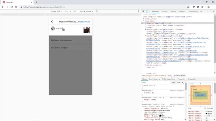Switch to the Sources tab

(173, 11)
